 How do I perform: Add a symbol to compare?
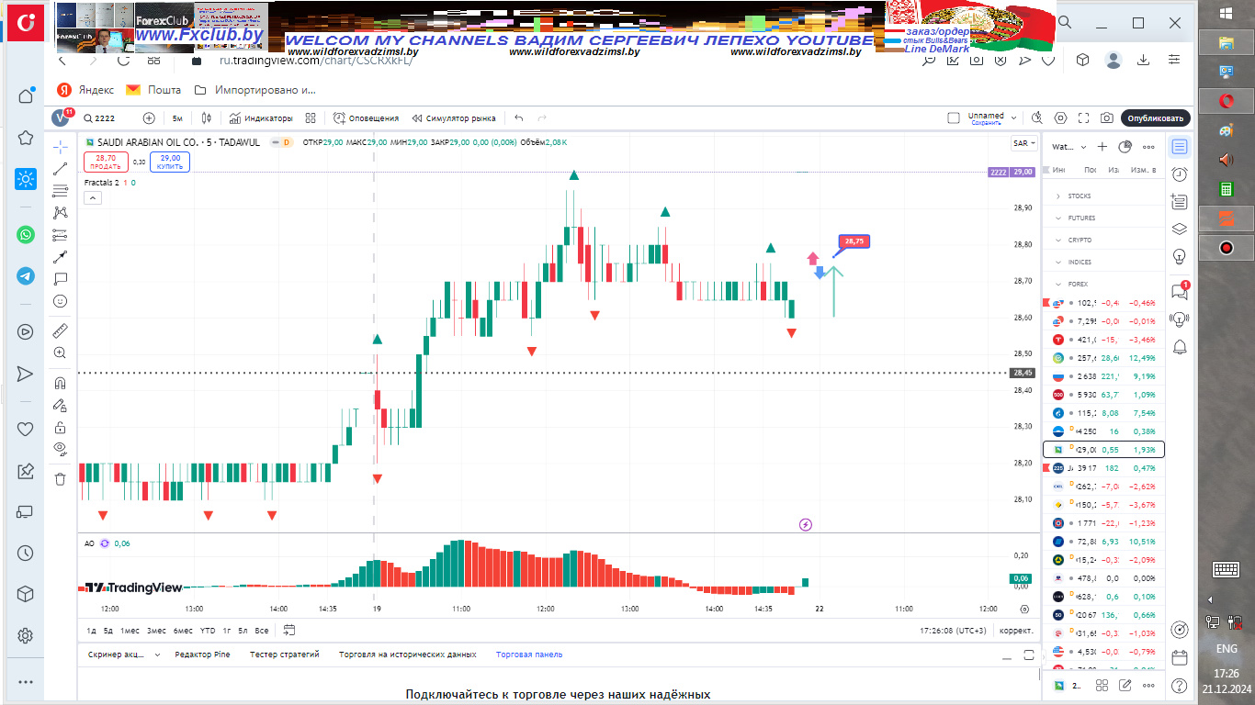149,118
